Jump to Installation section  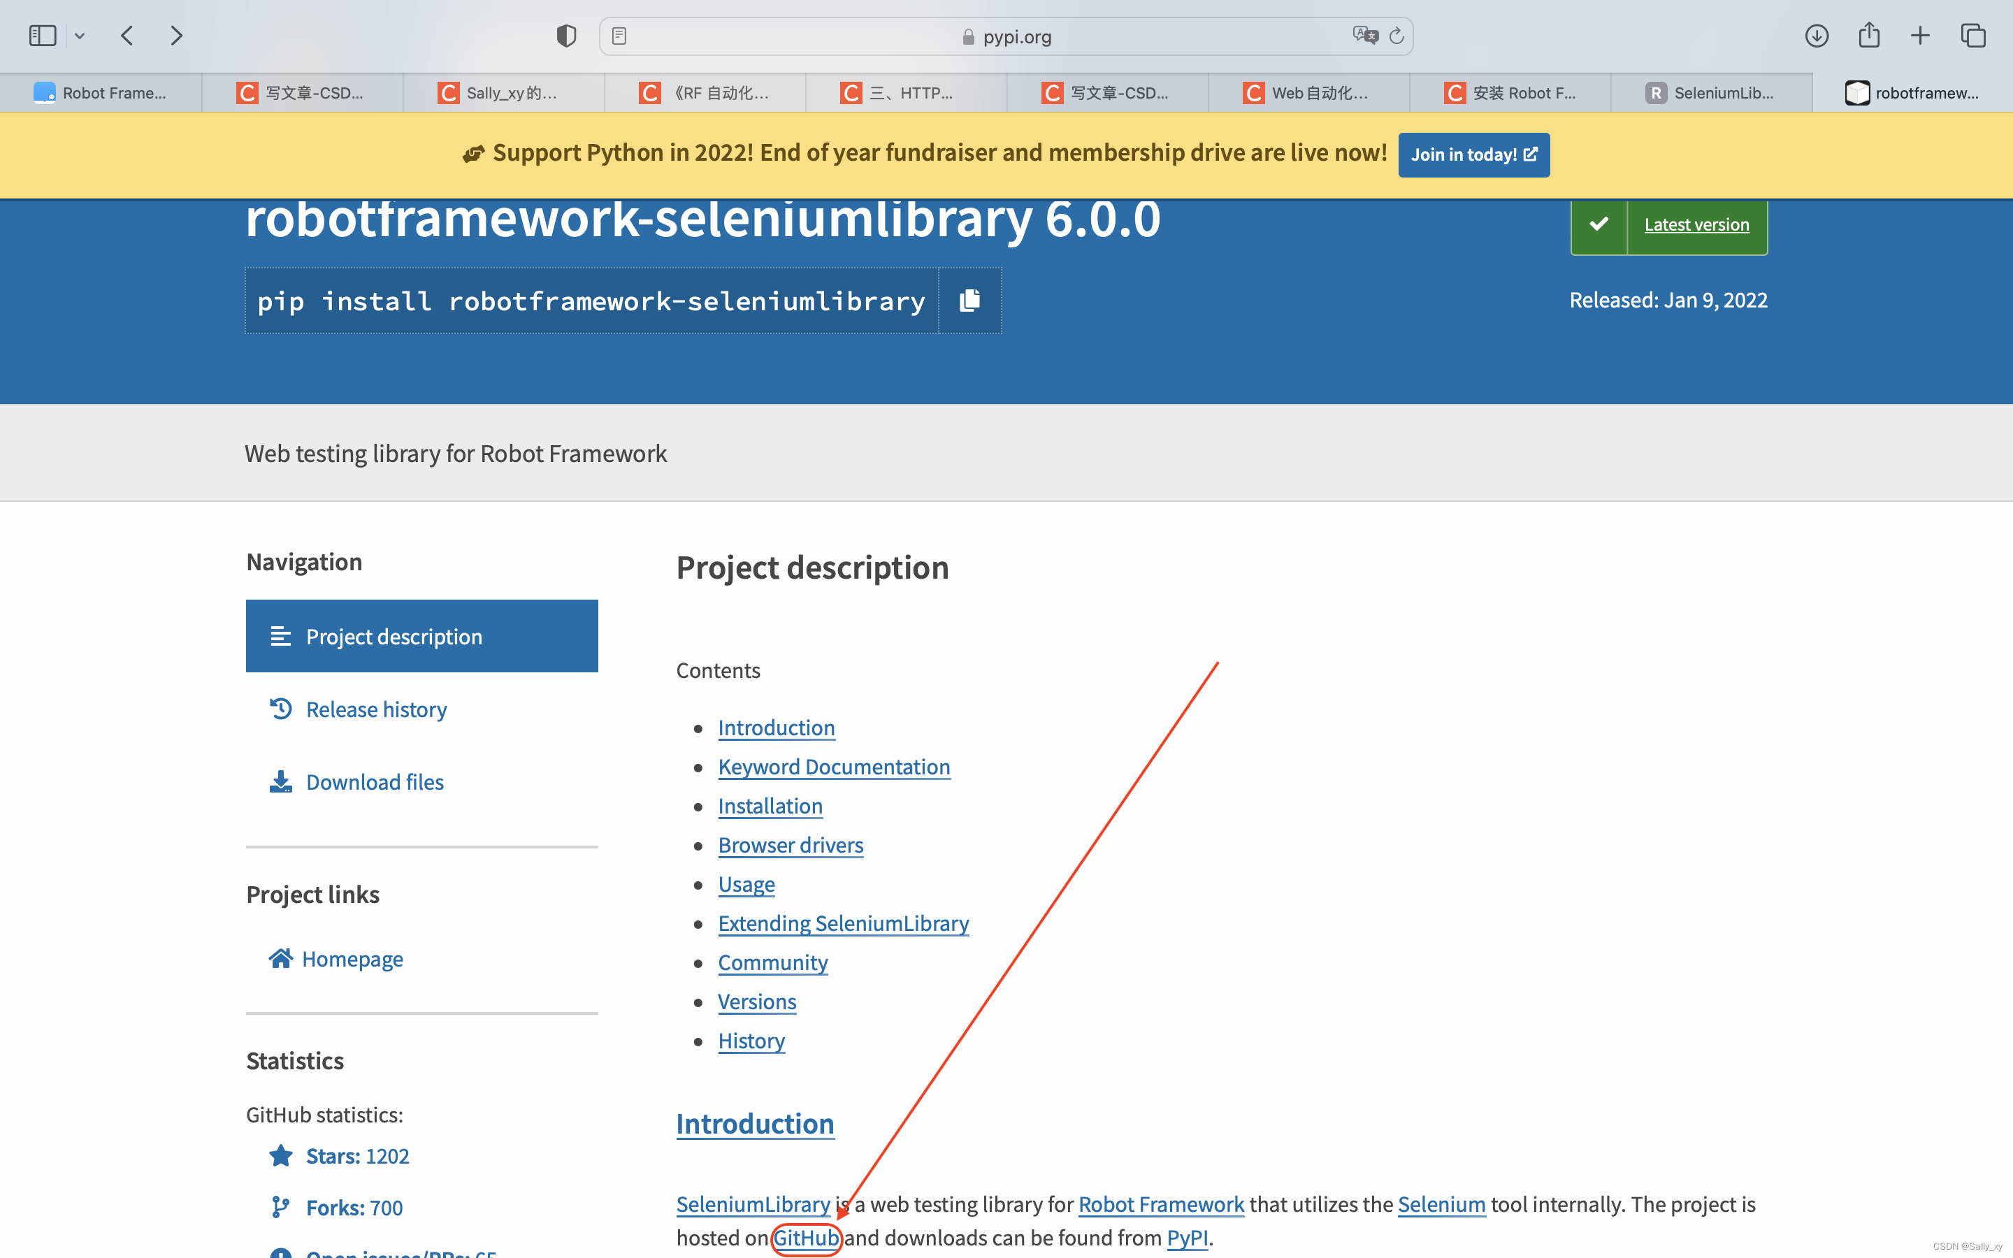click(x=770, y=807)
